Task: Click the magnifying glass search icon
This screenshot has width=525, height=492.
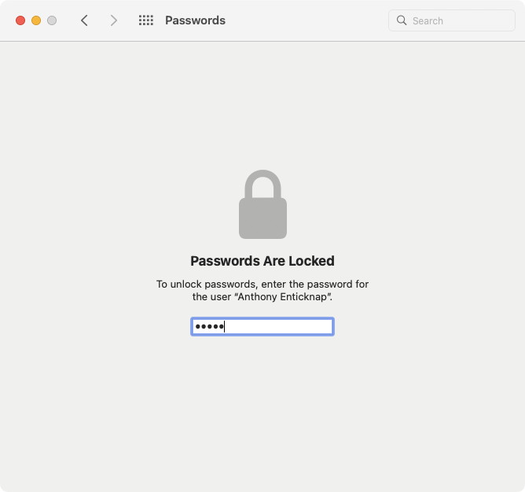Action: tap(402, 20)
